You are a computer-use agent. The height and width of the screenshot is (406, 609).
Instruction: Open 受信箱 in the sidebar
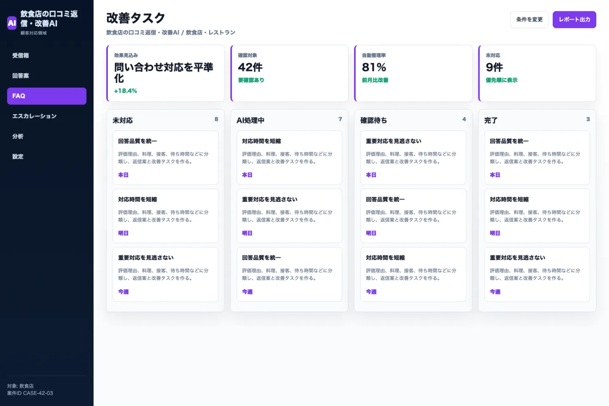[47, 55]
